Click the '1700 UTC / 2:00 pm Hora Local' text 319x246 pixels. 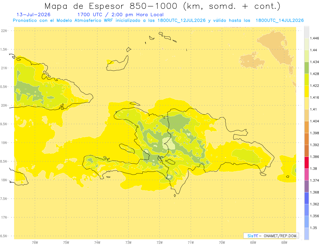pyautogui.click(x=120, y=15)
